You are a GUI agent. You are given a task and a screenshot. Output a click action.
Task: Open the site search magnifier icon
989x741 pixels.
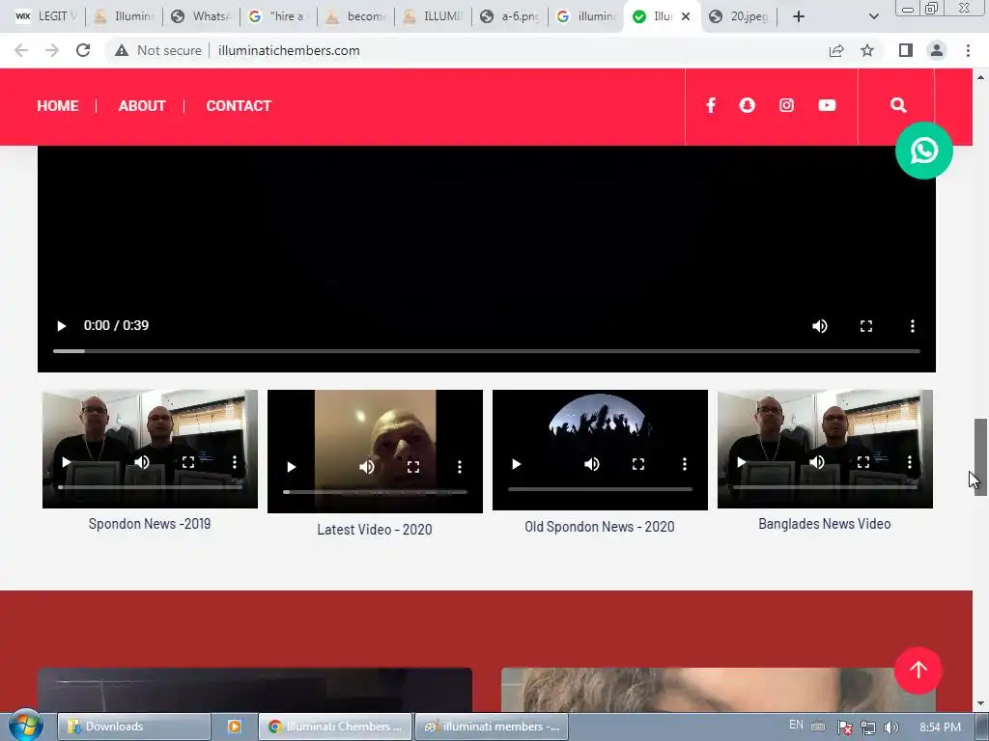click(x=898, y=105)
